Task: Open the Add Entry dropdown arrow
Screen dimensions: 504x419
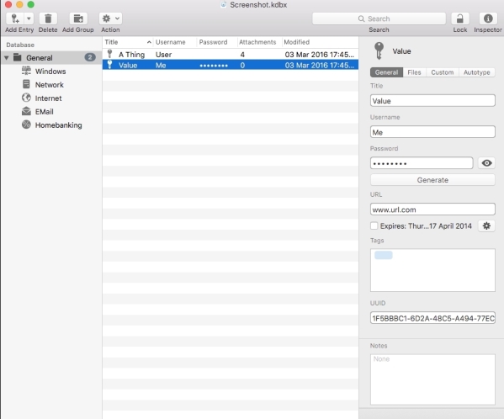Action: tap(29, 19)
